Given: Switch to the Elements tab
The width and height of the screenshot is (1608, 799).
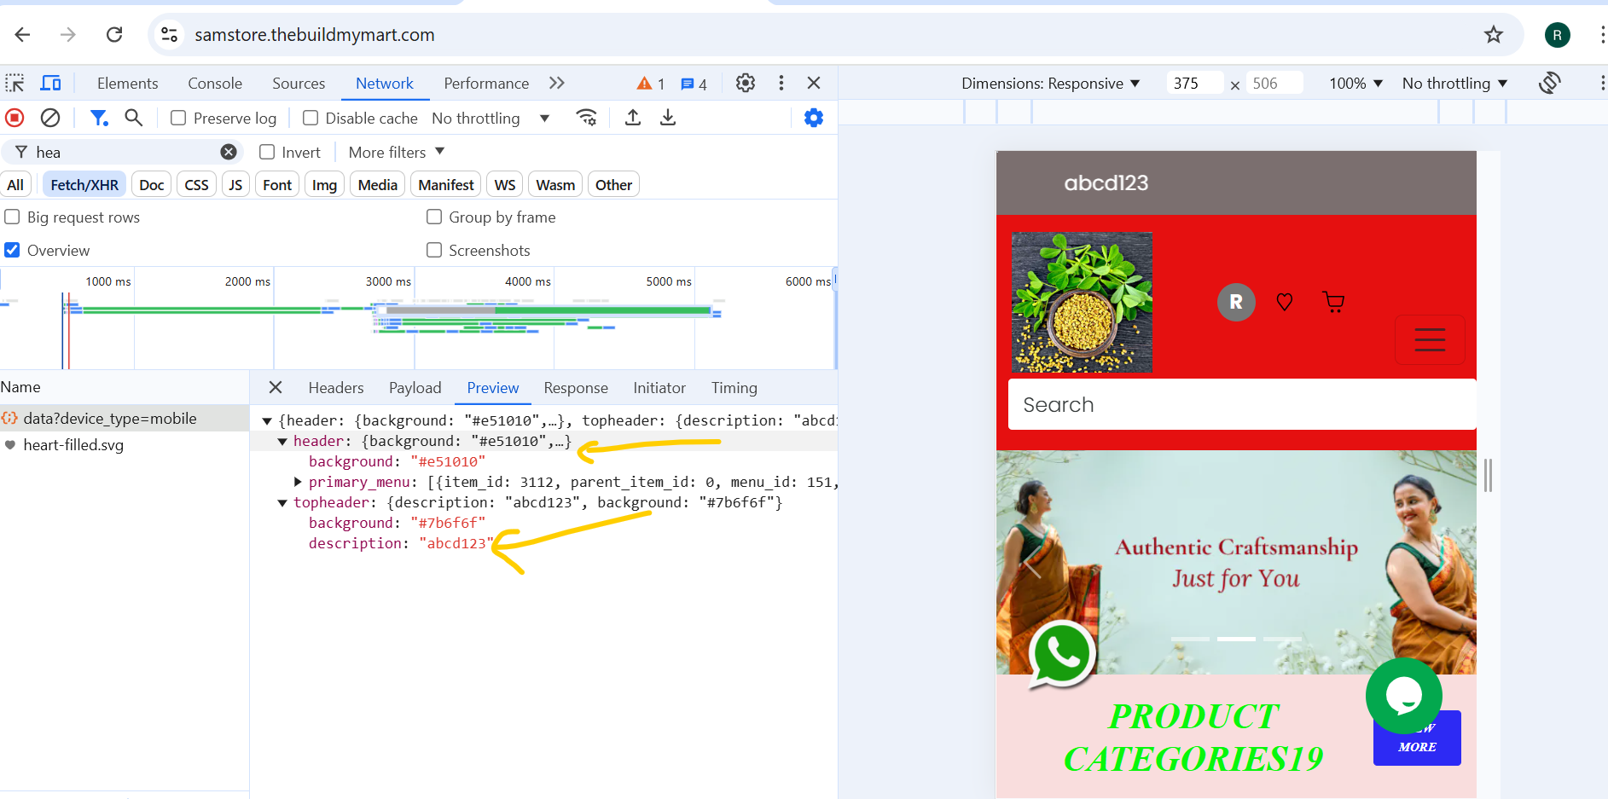Looking at the screenshot, I should [x=127, y=83].
